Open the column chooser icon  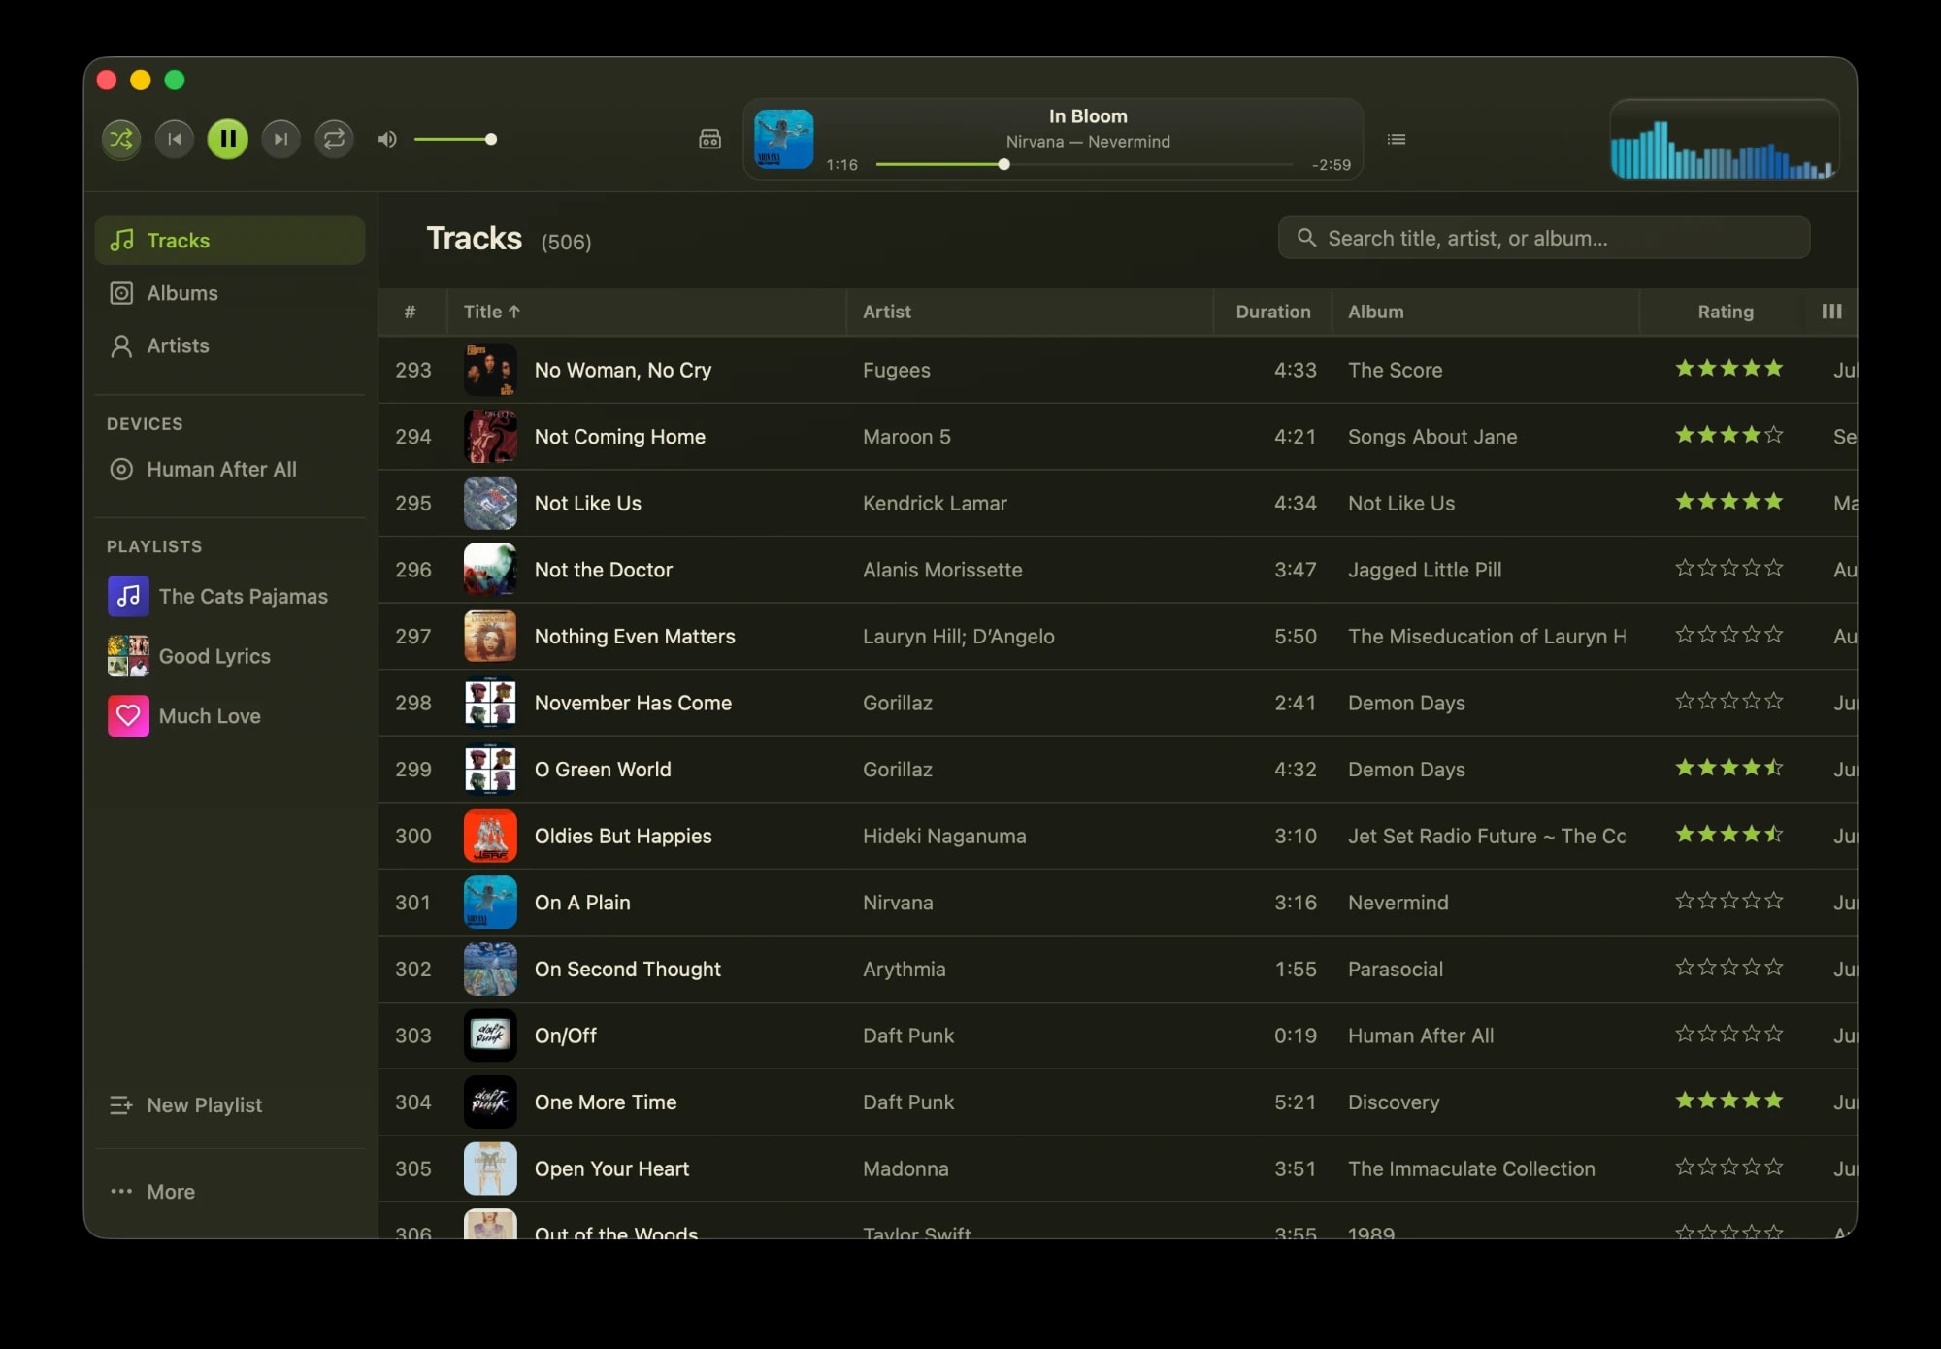pos(1831,312)
